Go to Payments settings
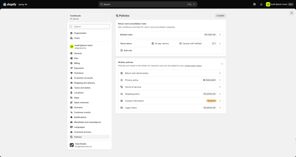 (x=90, y=68)
